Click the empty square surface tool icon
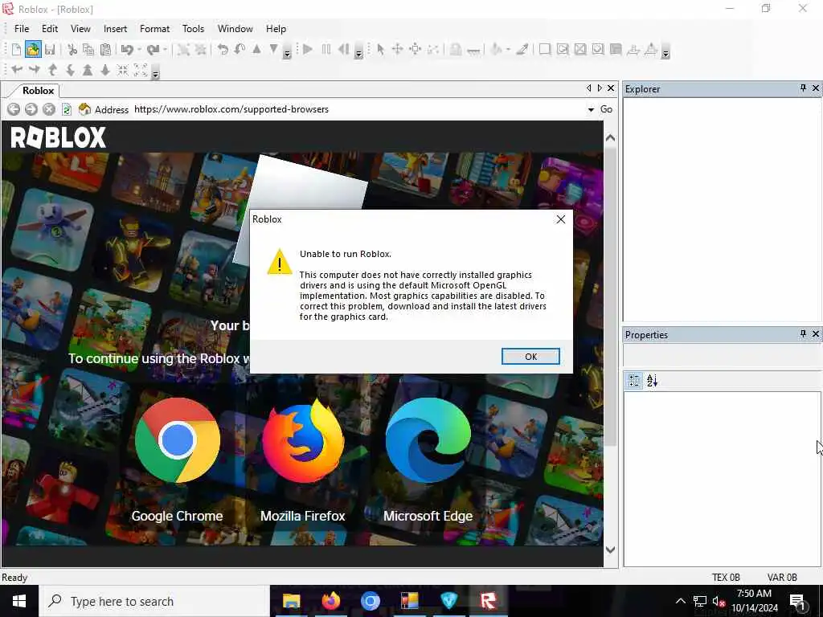This screenshot has height=617, width=823. [545, 50]
